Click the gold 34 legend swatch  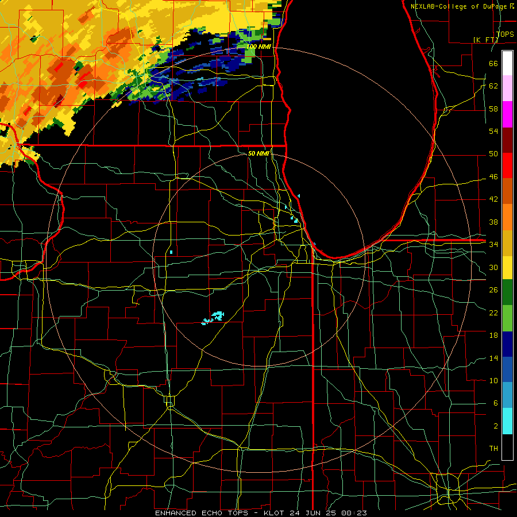[x=507, y=242]
